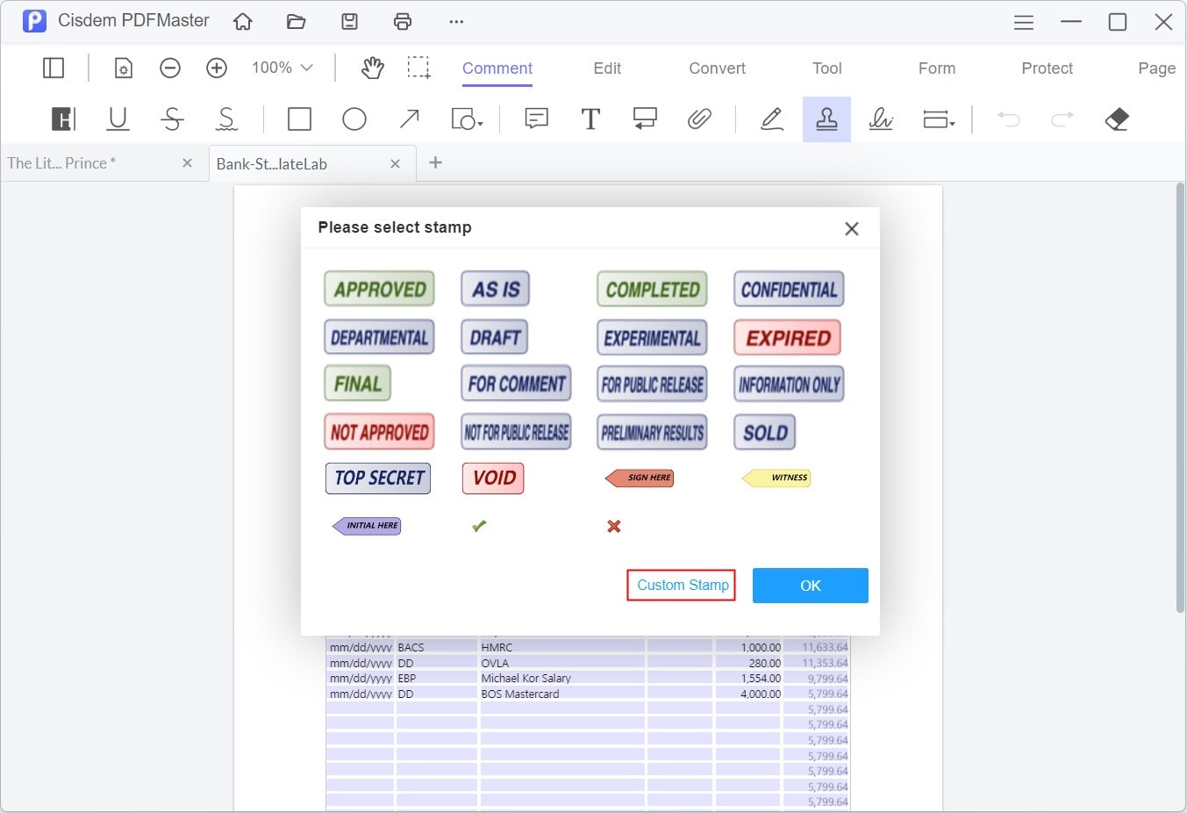Select the Underline annotation tool
The width and height of the screenshot is (1187, 813).
point(118,119)
